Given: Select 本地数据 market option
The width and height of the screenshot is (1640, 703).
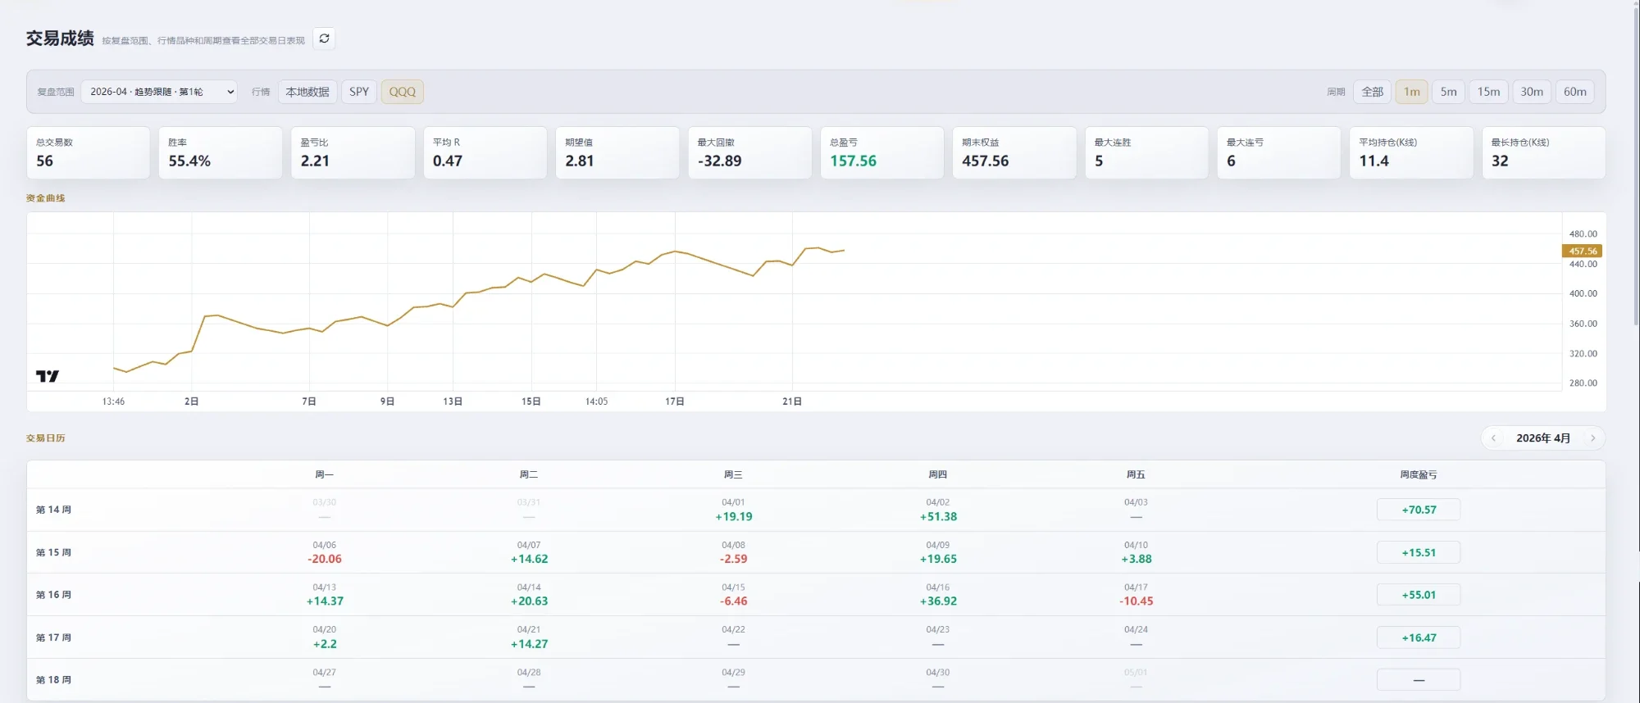Looking at the screenshot, I should tap(307, 92).
